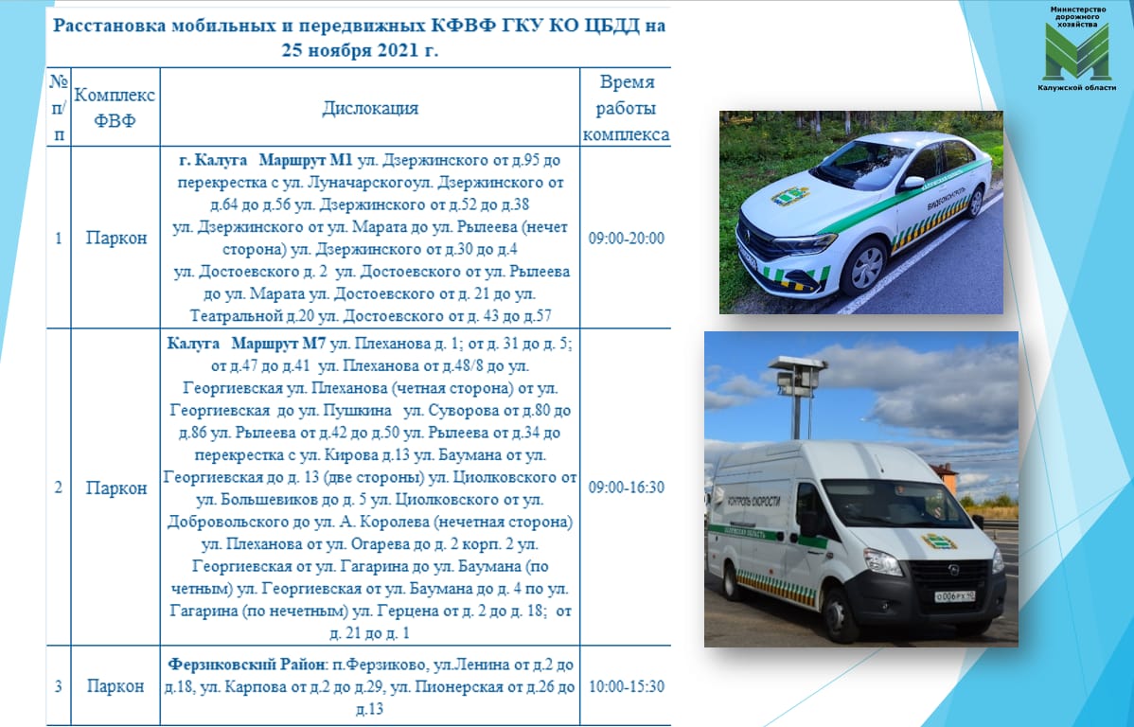Select the Ферзиковский Район location cell
Viewport: 1134px width, 727px height.
click(x=370, y=686)
